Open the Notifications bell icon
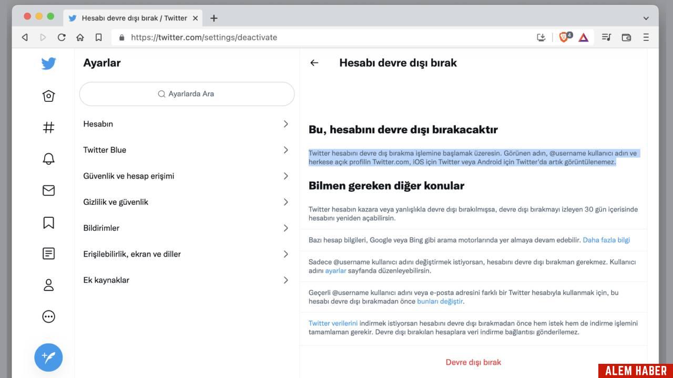Viewport: 673px width, 378px height. tap(48, 159)
